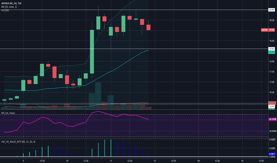Click the 20.94% change label
The height and width of the screenshot is (163, 277).
tap(265, 30)
